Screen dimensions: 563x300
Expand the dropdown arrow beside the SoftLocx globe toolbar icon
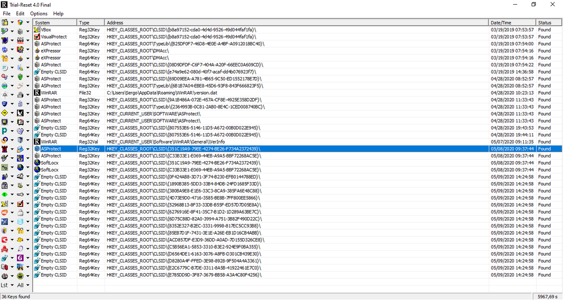(28, 167)
